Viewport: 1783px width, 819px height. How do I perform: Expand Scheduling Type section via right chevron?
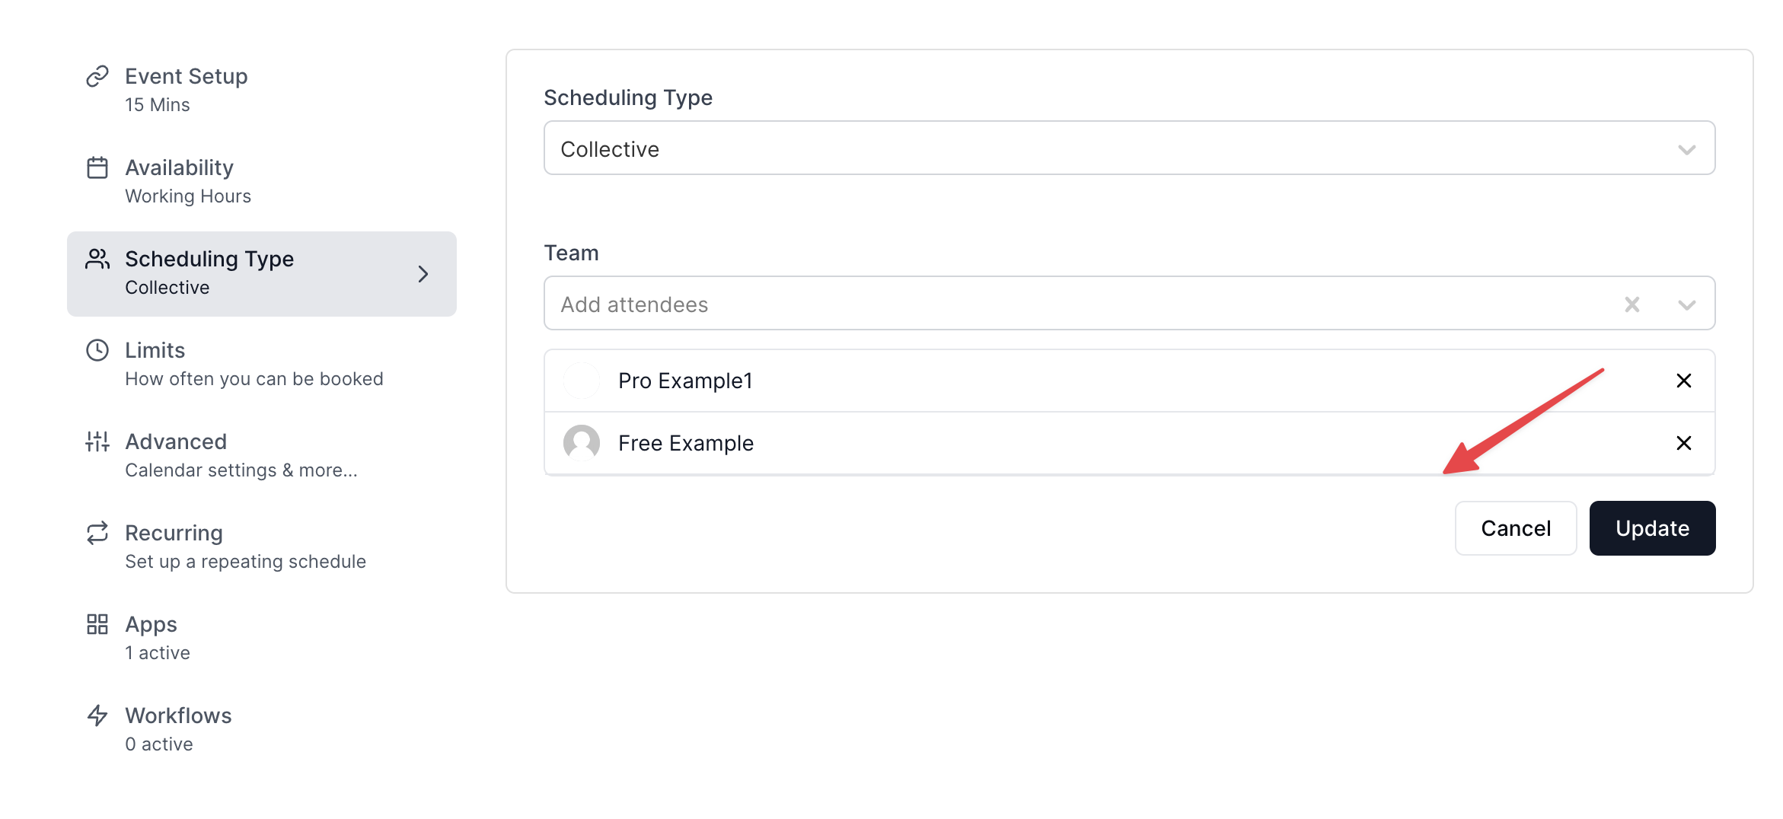coord(423,274)
